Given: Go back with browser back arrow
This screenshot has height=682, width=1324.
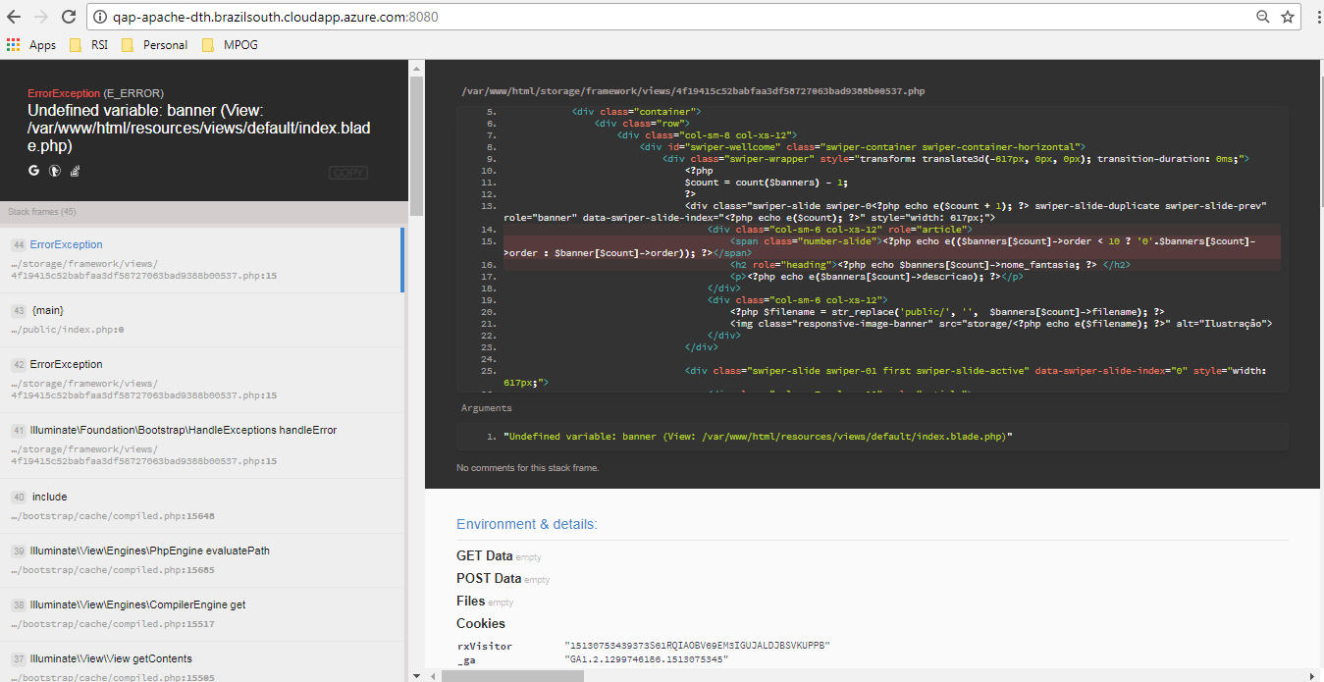Looking at the screenshot, I should (15, 17).
